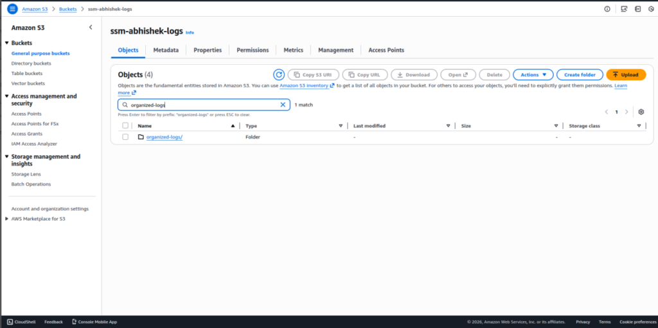The width and height of the screenshot is (658, 328).
Task: Expand AWS Marketplace for S3
Action: click(6, 218)
